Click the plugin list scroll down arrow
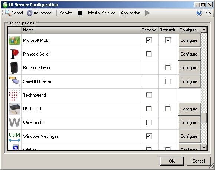Screen dimensions: 215x170 [x=204, y=147]
